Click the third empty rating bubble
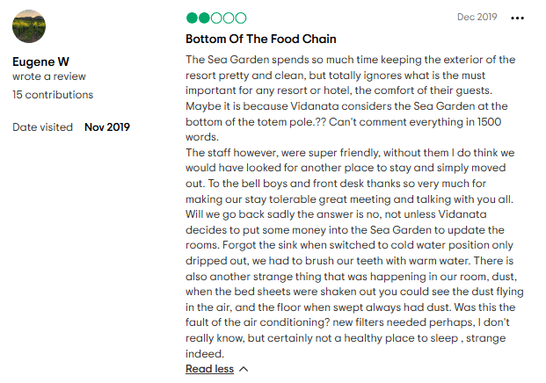 tap(217, 18)
